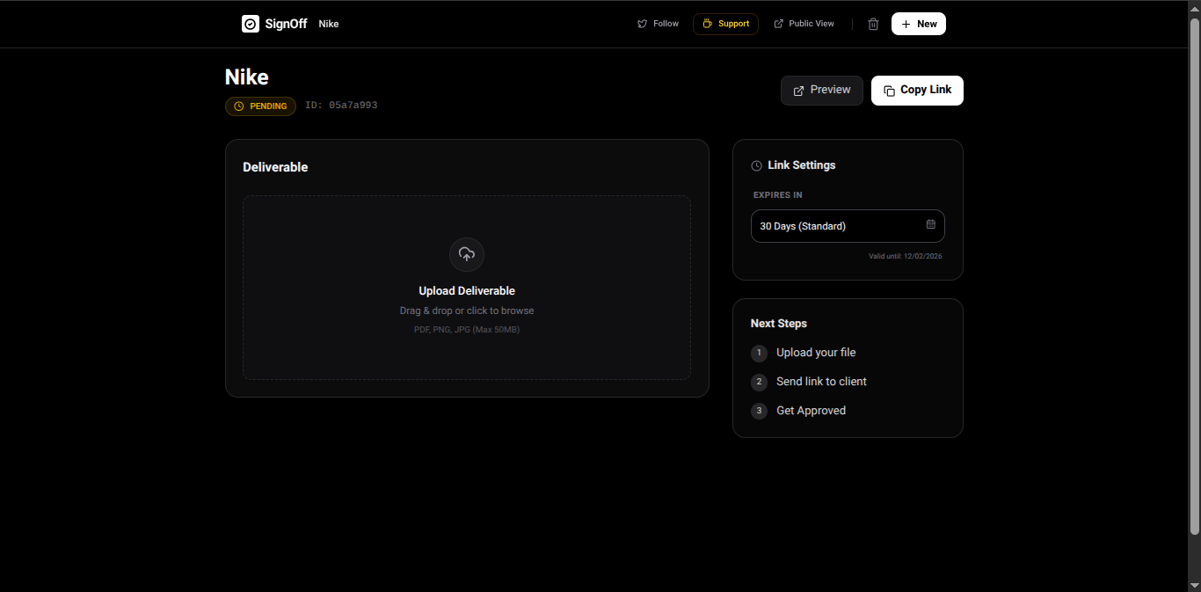
Task: Click Public View in the header
Action: point(811,24)
